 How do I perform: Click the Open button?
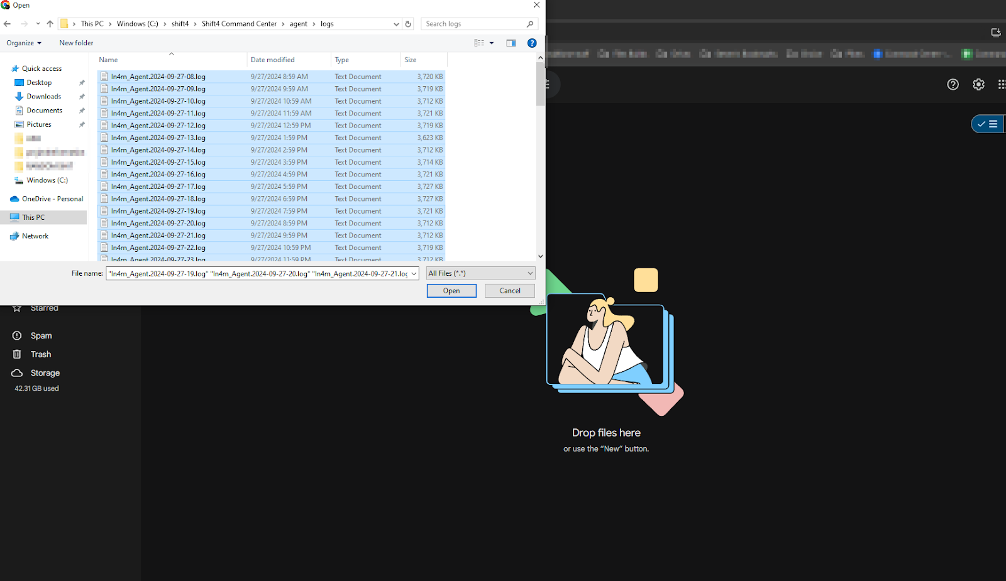click(451, 291)
